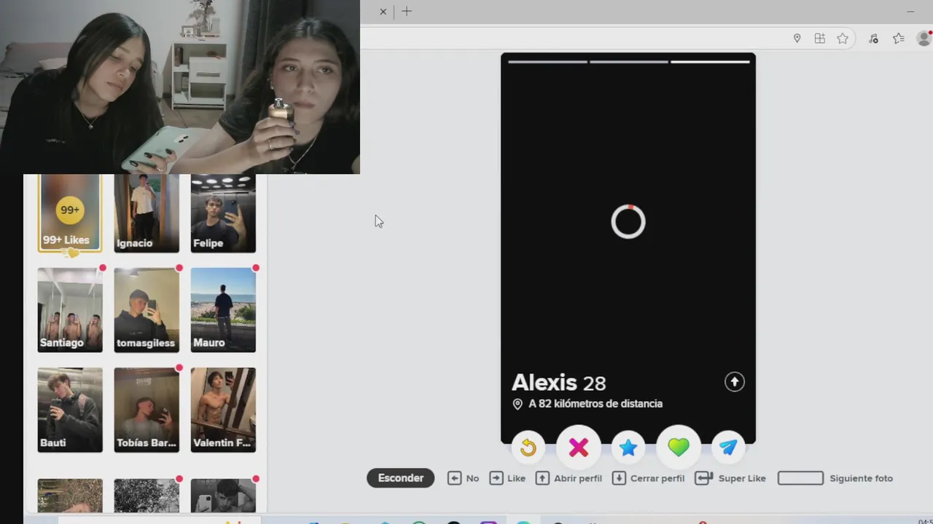933x524 pixels.
Task: Click the 99+ gold badge circle
Action: (70, 210)
